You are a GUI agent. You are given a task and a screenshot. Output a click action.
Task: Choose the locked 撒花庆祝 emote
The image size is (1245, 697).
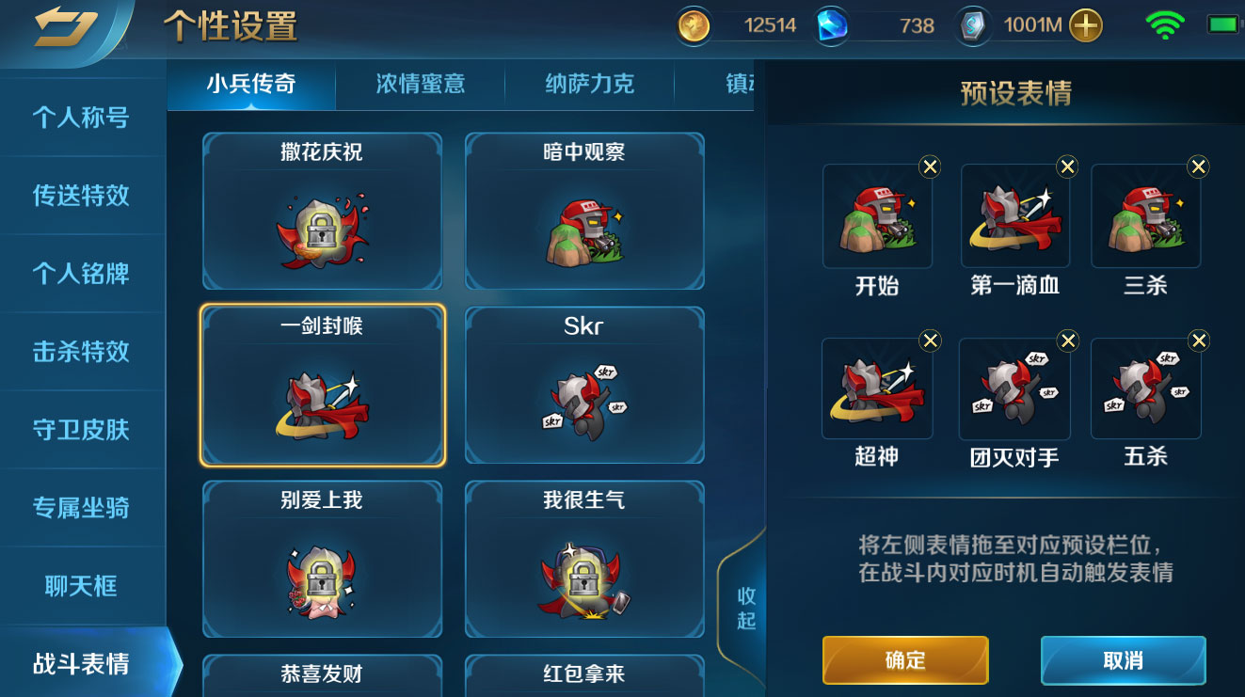[x=322, y=212]
